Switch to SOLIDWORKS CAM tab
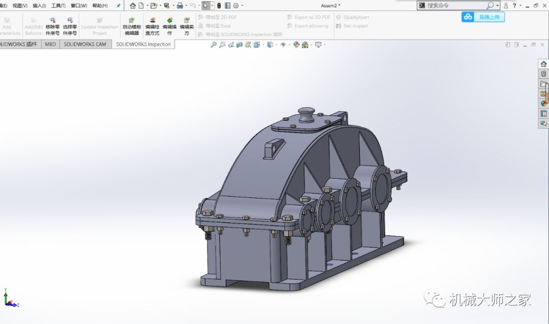 (x=85, y=44)
